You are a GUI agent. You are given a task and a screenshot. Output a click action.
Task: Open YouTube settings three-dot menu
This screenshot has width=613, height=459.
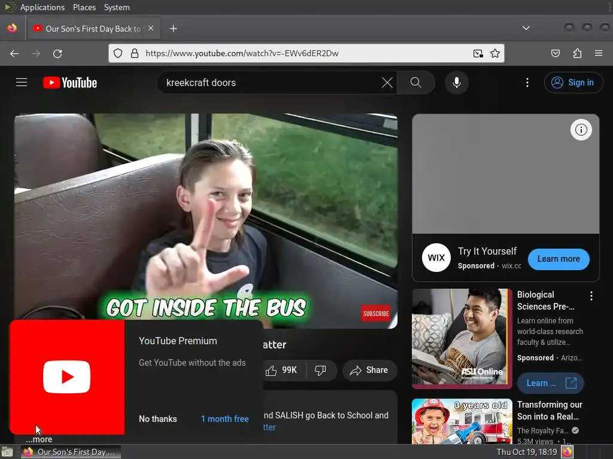(x=527, y=82)
